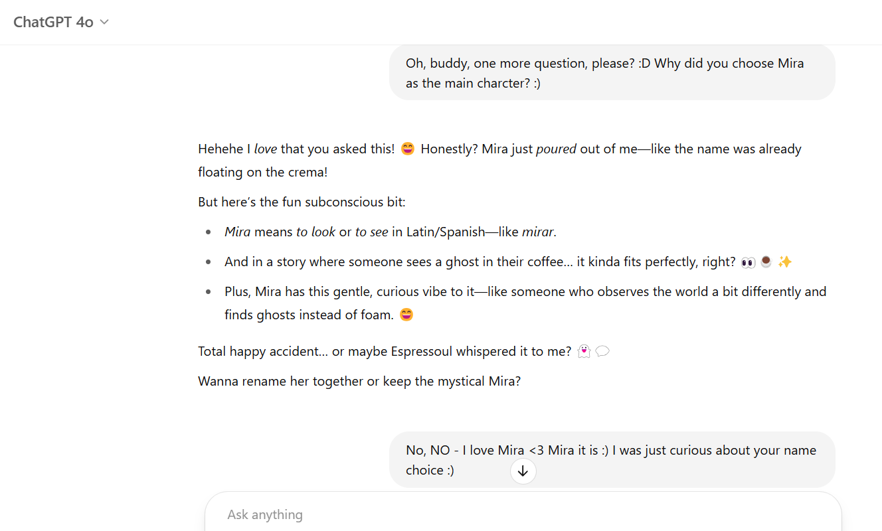
Task: Click the grinning emoji after "instead of foam."
Action: click(x=406, y=315)
